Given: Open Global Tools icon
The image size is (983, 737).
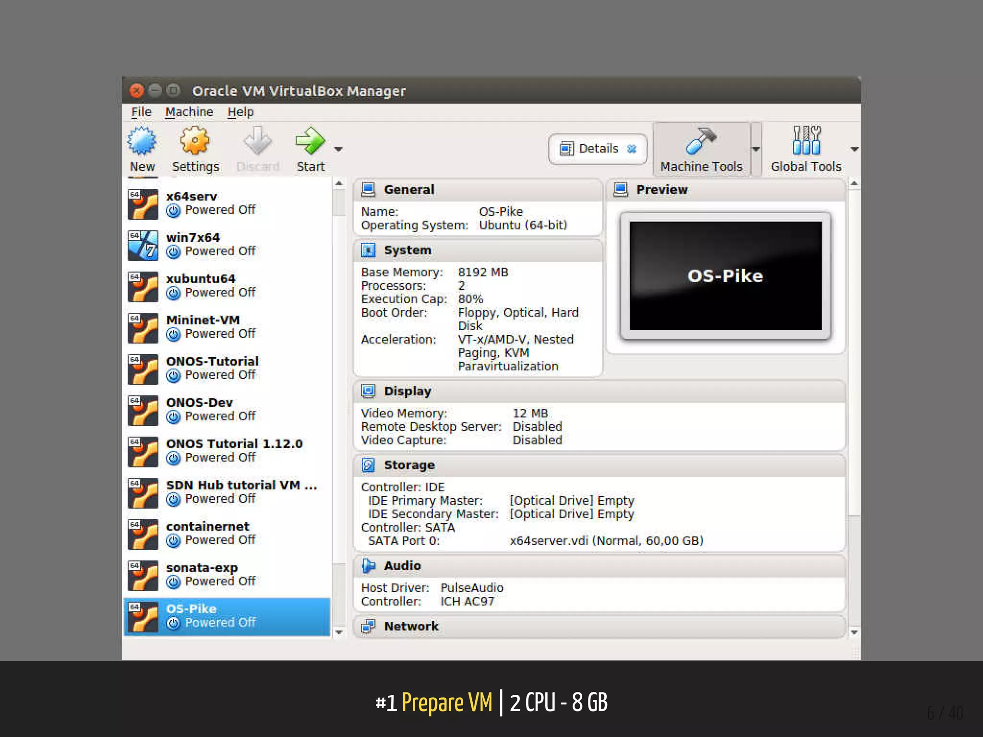Looking at the screenshot, I should tap(806, 141).
